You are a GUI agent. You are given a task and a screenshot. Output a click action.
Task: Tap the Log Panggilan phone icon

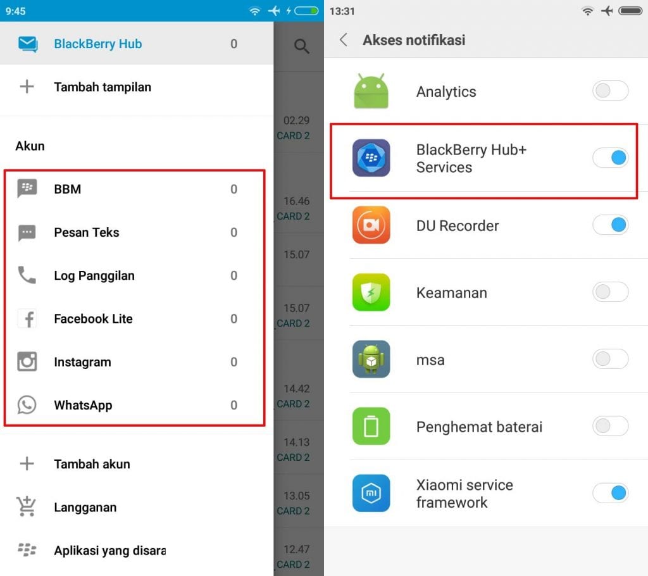point(27,275)
